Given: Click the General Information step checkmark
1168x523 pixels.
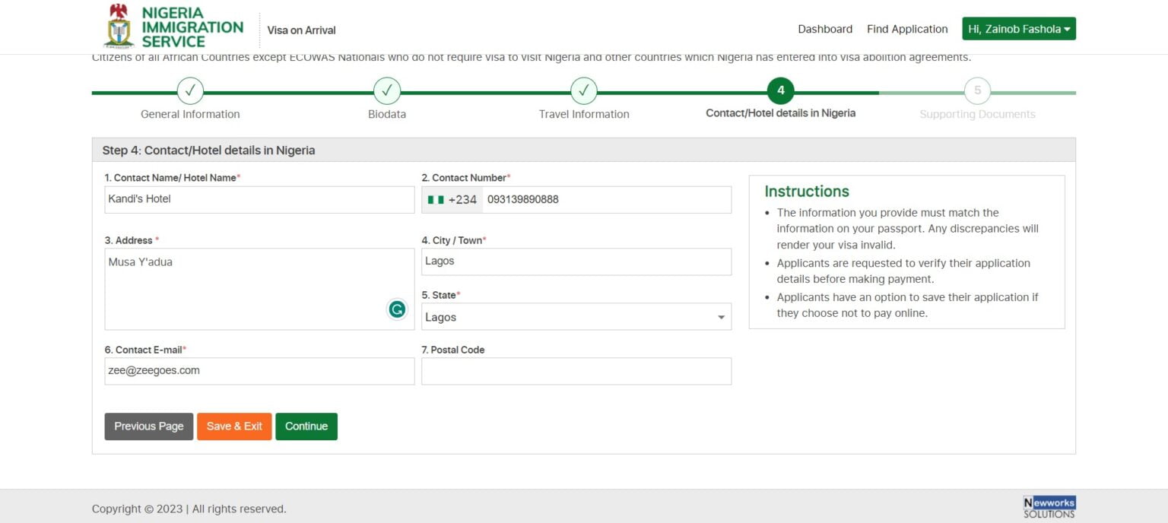Looking at the screenshot, I should [x=190, y=91].
